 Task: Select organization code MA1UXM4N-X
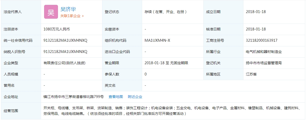157,40
